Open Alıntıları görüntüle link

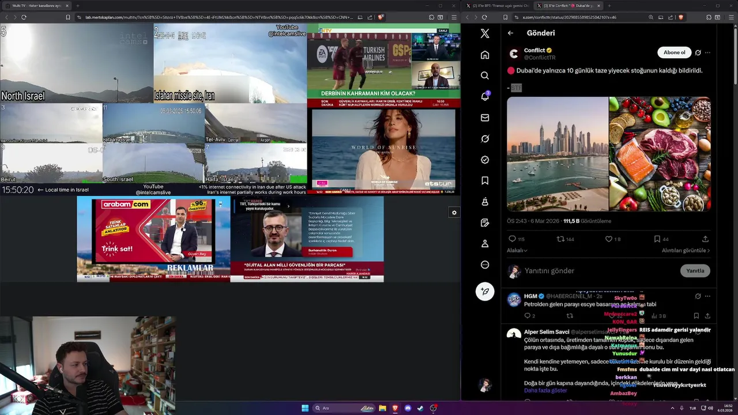686,251
